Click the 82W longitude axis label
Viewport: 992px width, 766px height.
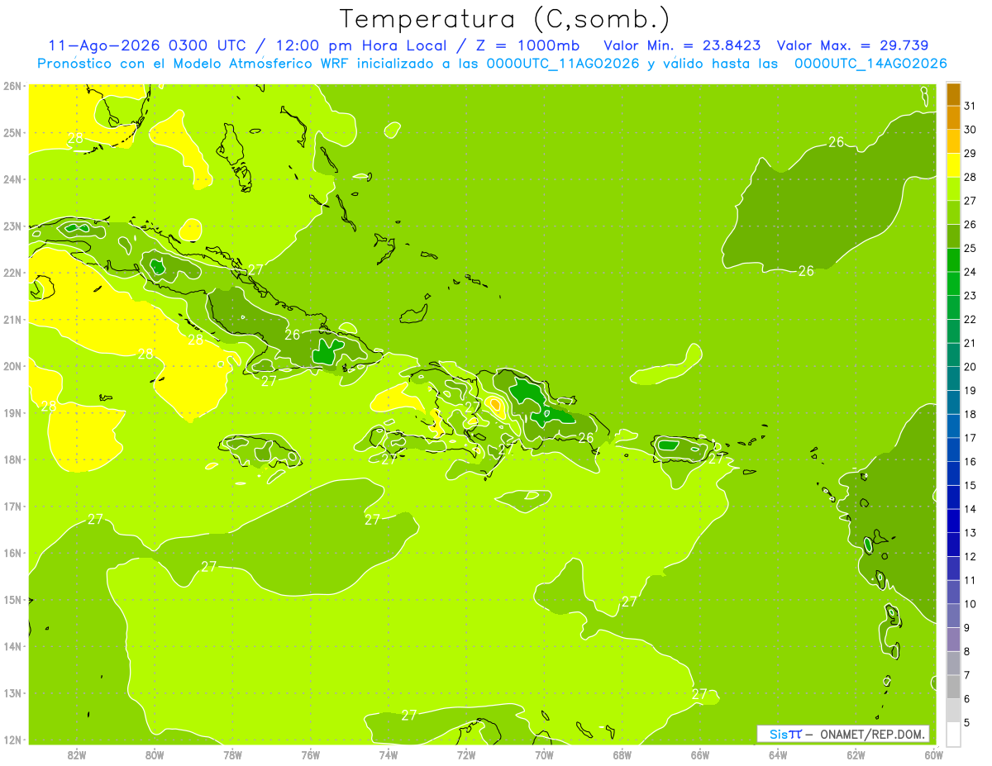tap(77, 754)
